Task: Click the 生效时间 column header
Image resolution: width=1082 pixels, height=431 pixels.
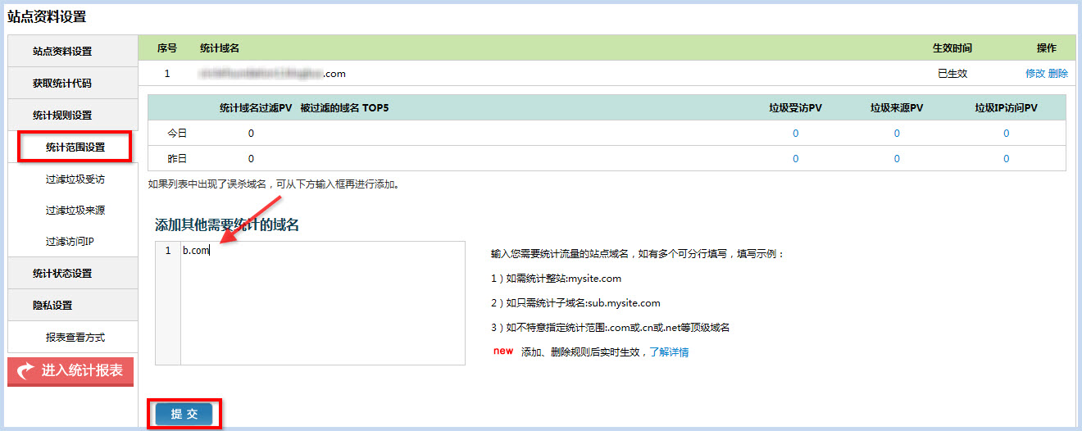Action: [x=952, y=48]
